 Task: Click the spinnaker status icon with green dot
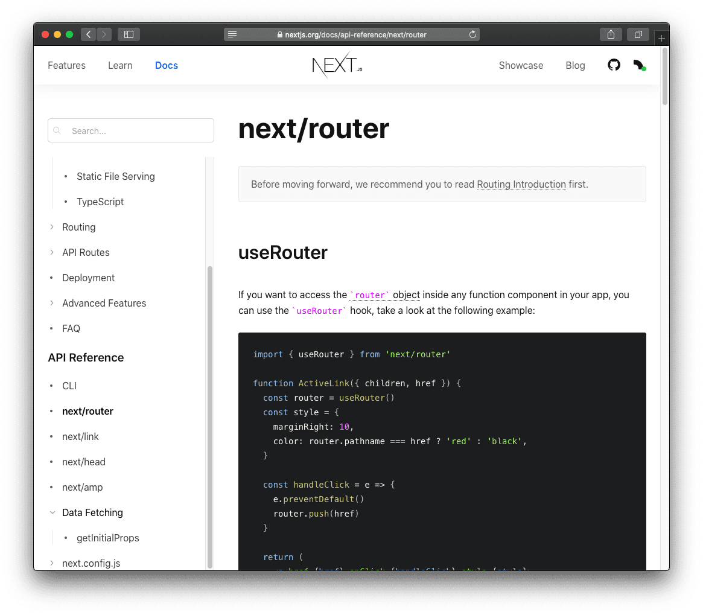coord(639,65)
